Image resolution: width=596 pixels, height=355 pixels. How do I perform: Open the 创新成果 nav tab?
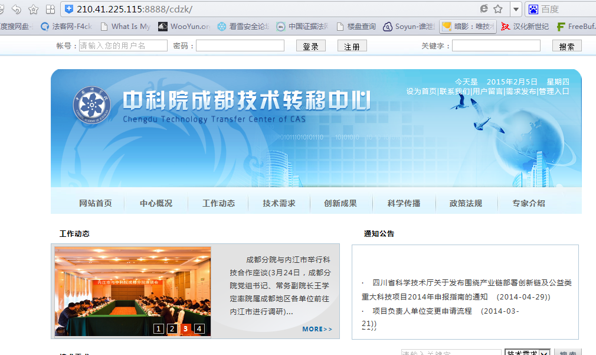click(340, 203)
